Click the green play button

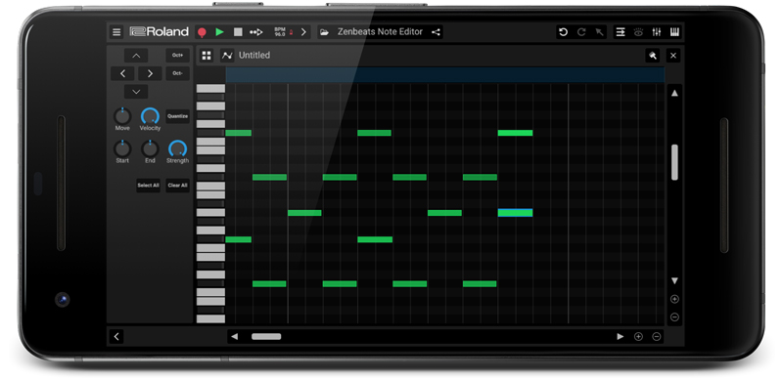click(219, 32)
